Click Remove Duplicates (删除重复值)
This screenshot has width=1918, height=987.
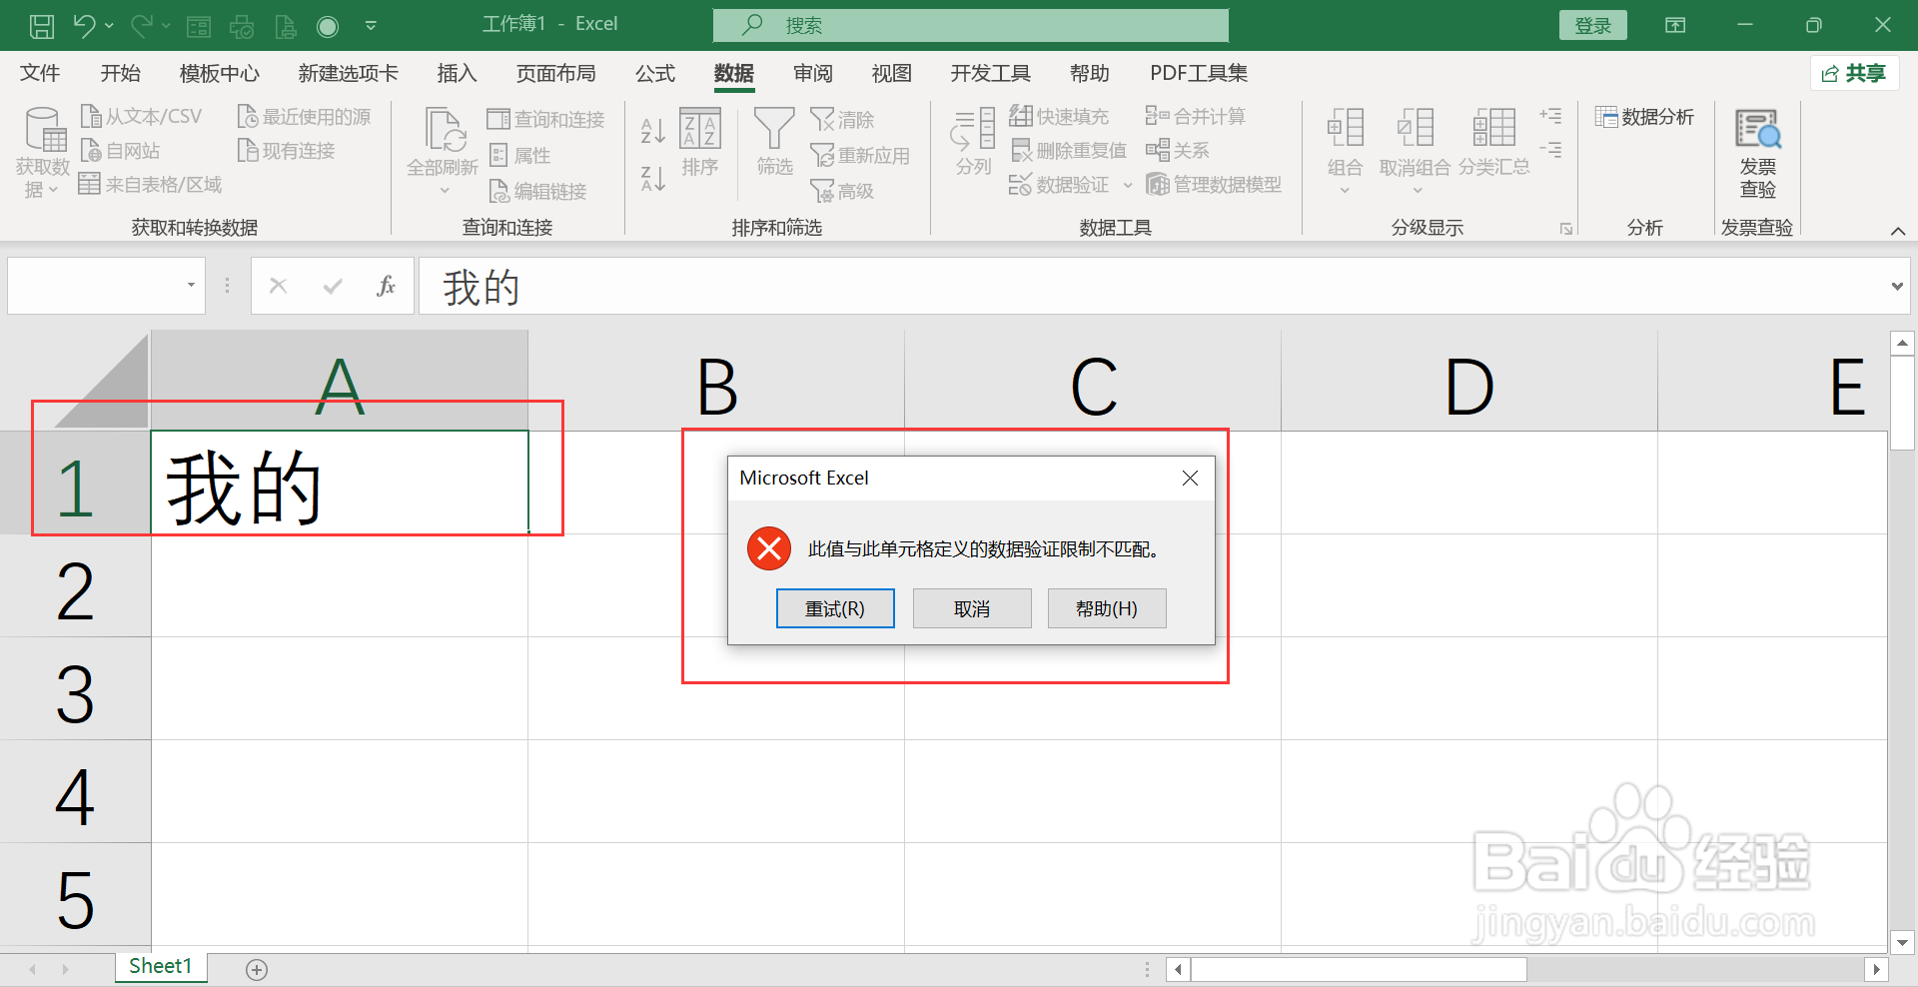1069,151
